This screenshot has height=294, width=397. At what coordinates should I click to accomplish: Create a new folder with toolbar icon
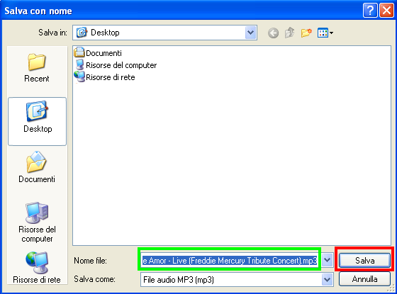[306, 33]
